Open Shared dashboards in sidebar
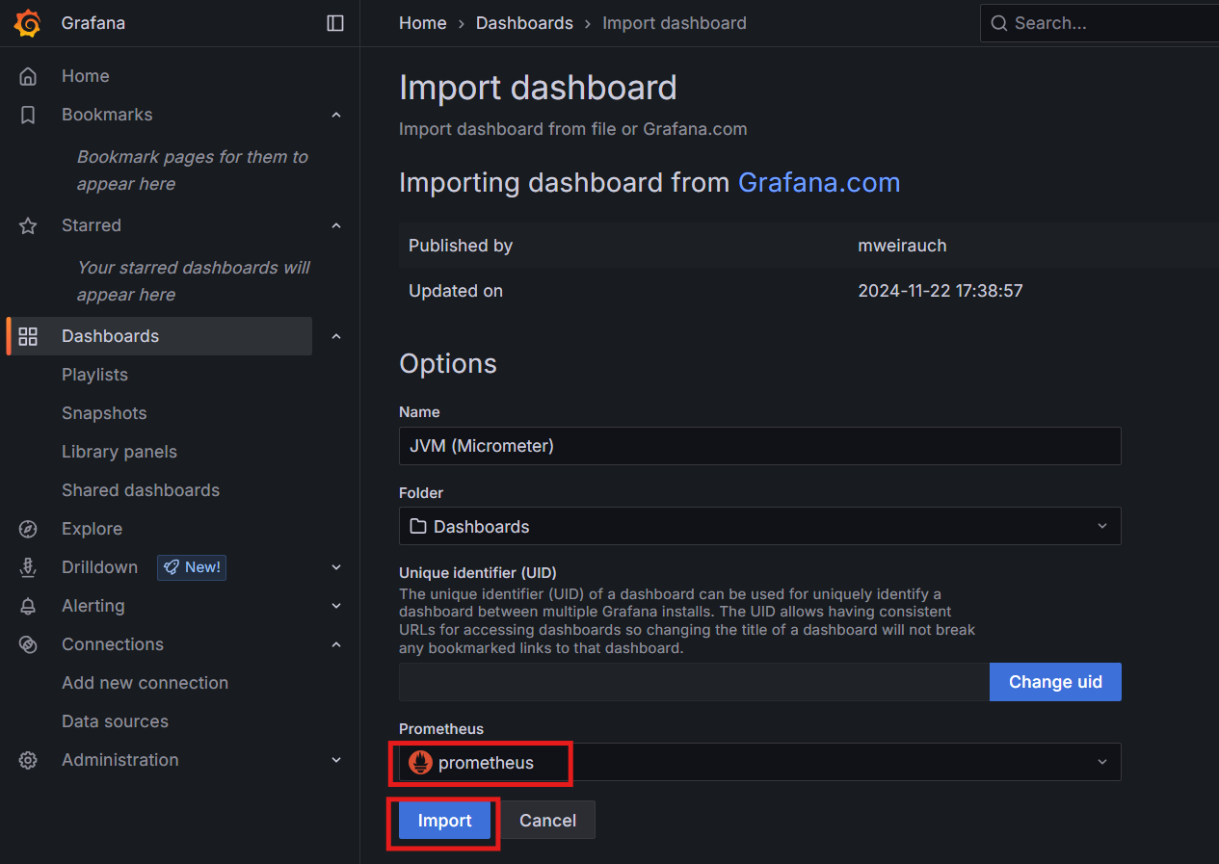Image resolution: width=1219 pixels, height=864 pixels. [141, 490]
